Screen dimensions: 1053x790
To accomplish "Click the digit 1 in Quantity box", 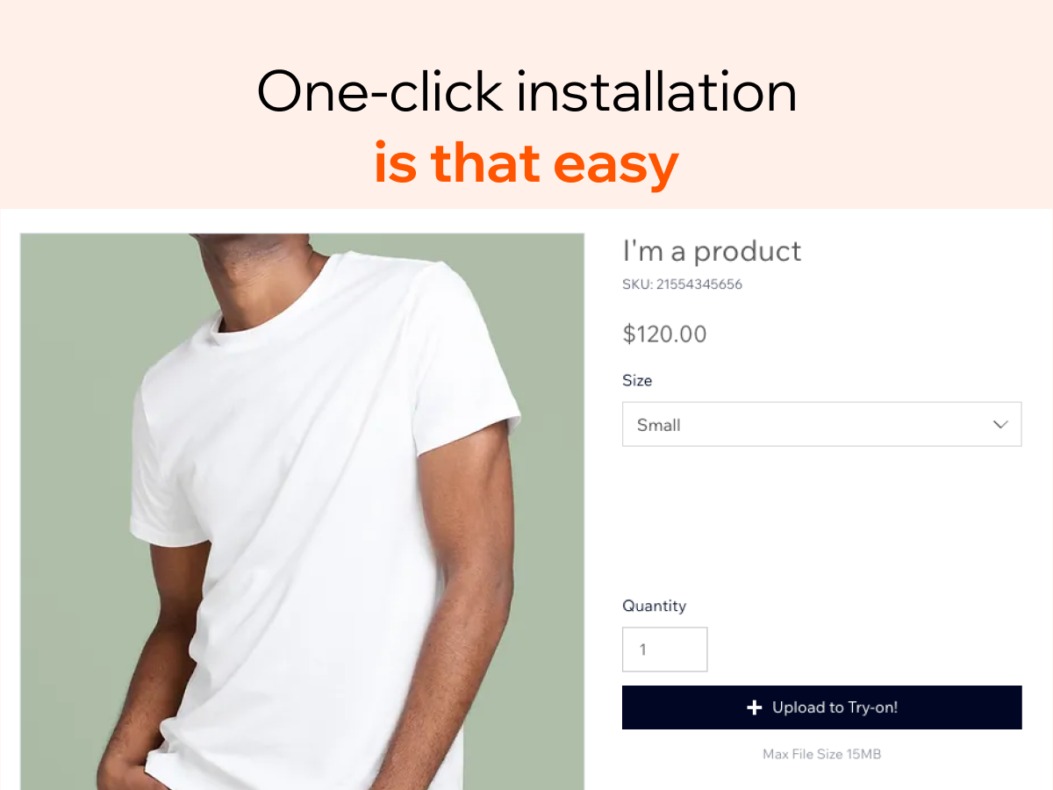I will [643, 650].
